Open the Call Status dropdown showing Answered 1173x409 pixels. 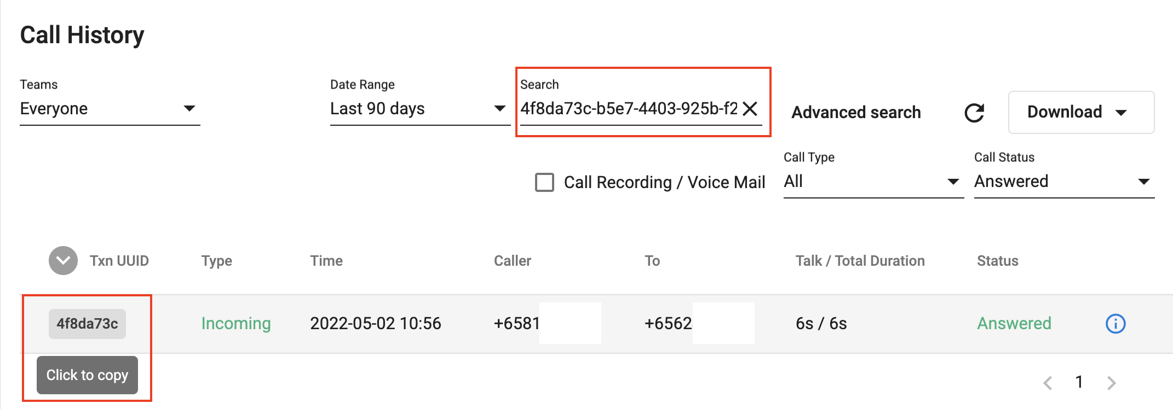pos(1063,182)
